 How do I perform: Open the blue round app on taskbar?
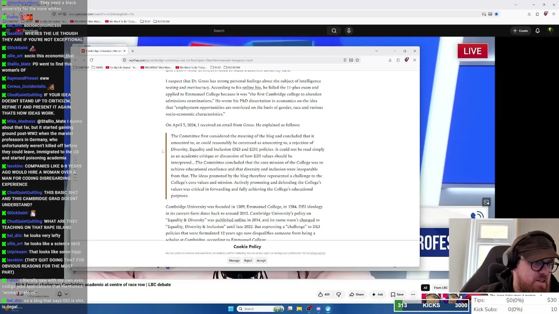point(328,309)
